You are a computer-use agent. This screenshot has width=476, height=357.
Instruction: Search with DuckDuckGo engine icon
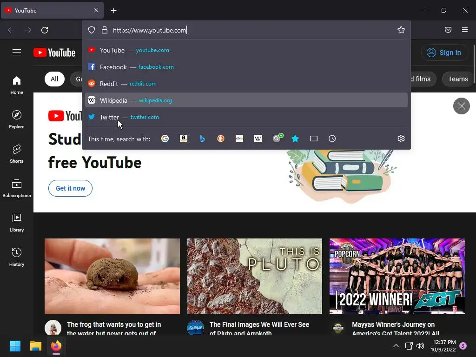pyautogui.click(x=221, y=139)
